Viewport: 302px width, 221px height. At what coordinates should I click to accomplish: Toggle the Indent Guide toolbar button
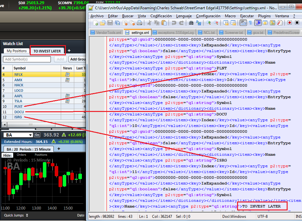(x=258, y=23)
